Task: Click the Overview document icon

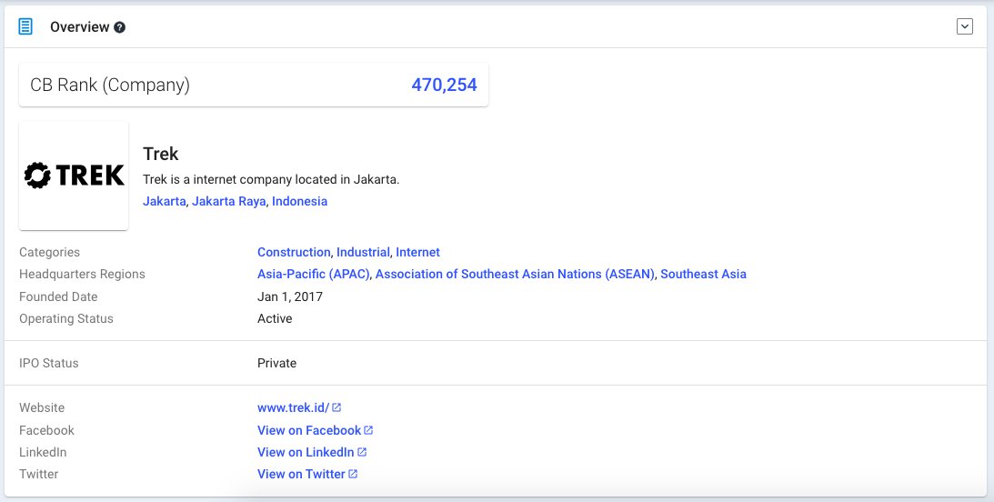Action: (x=25, y=26)
